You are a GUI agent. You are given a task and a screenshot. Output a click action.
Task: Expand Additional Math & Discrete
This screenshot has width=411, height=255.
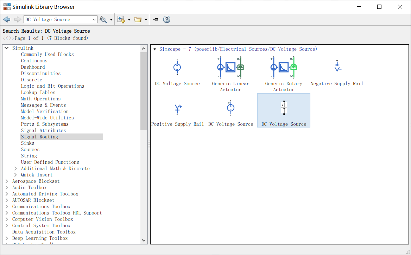point(15,168)
